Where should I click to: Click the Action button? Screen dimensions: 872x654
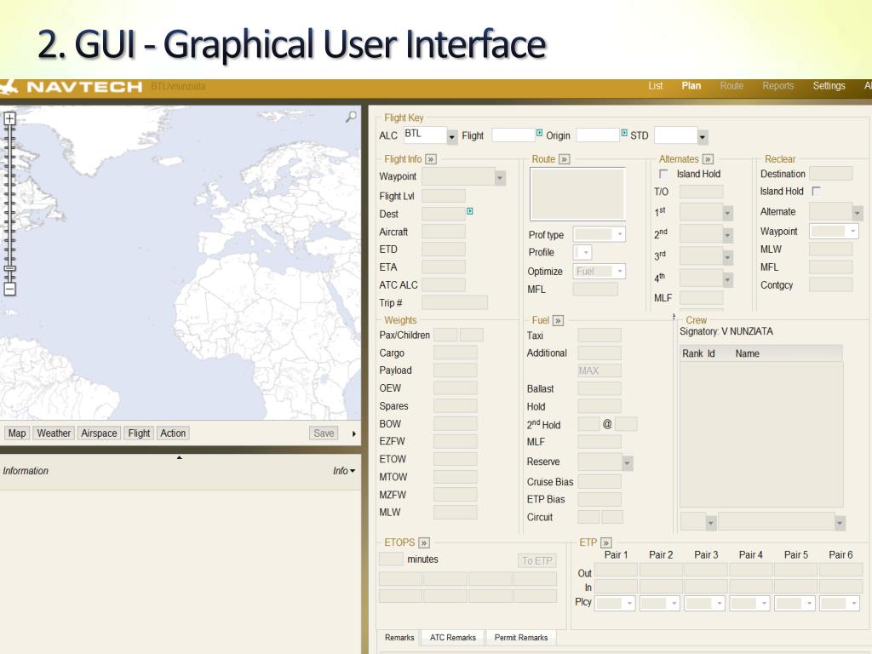coord(173,433)
